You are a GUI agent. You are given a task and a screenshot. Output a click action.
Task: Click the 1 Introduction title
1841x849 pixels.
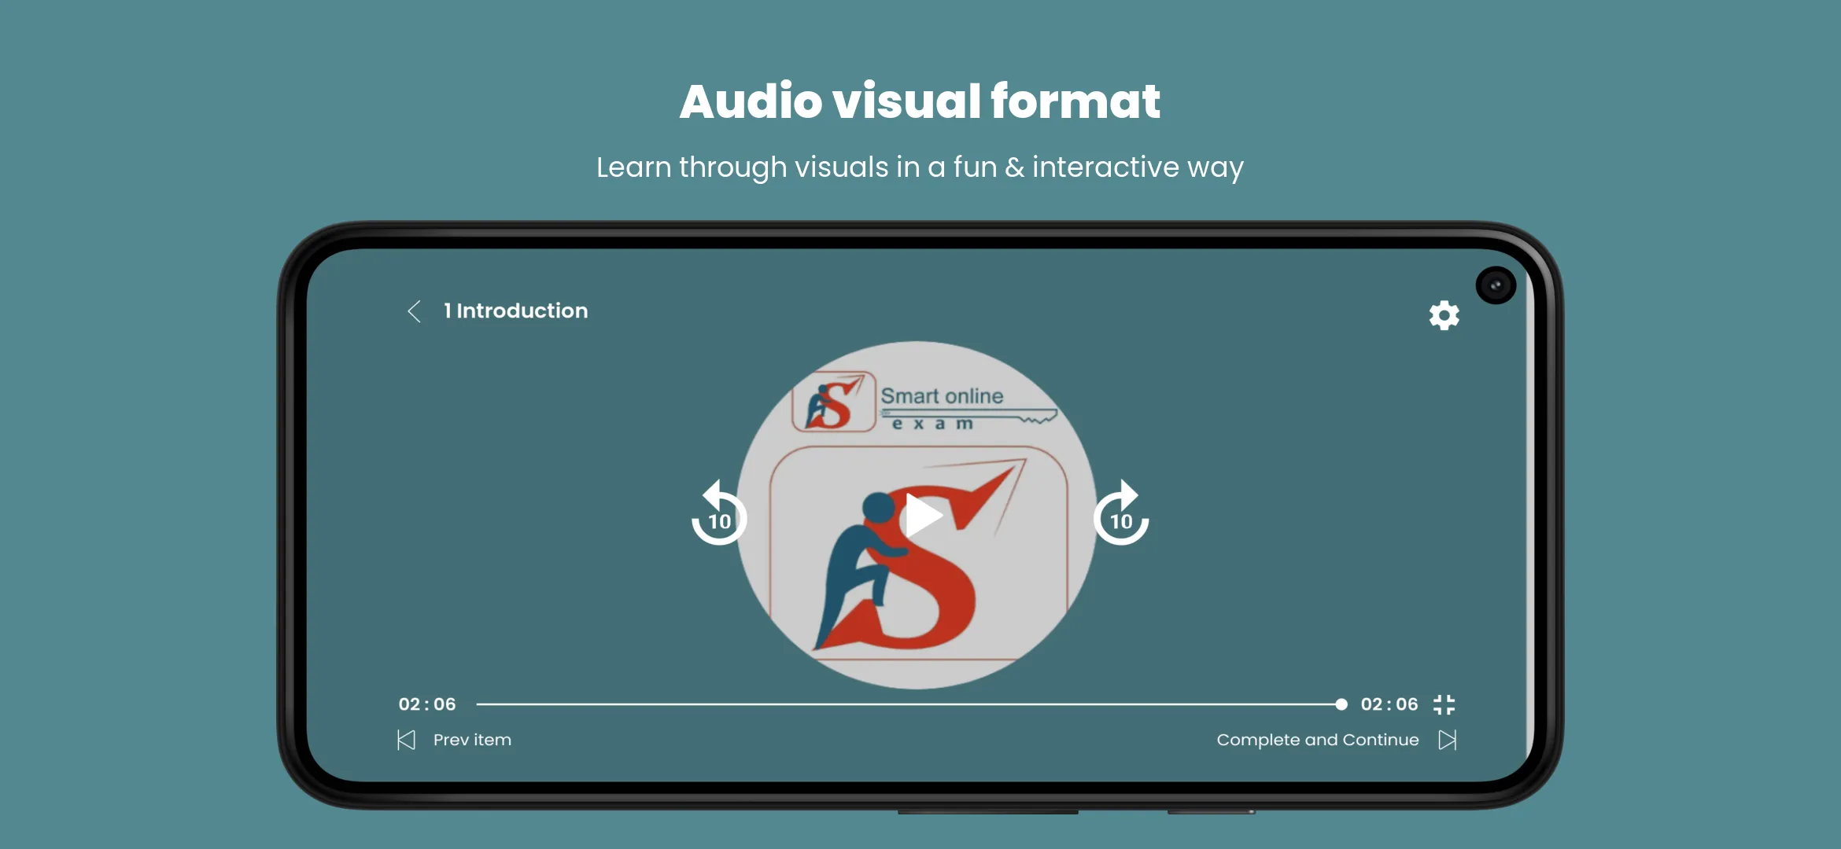(515, 311)
